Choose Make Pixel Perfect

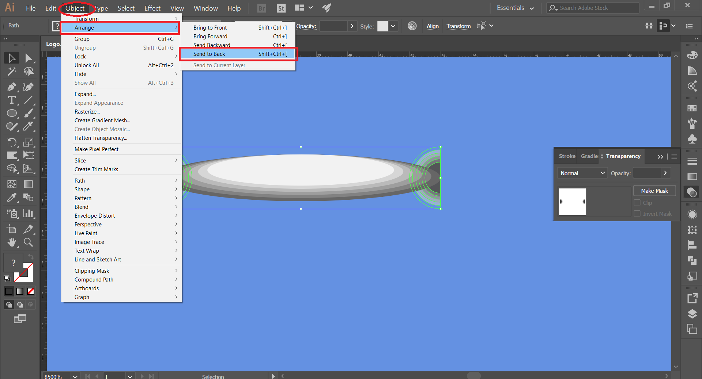click(x=122, y=149)
